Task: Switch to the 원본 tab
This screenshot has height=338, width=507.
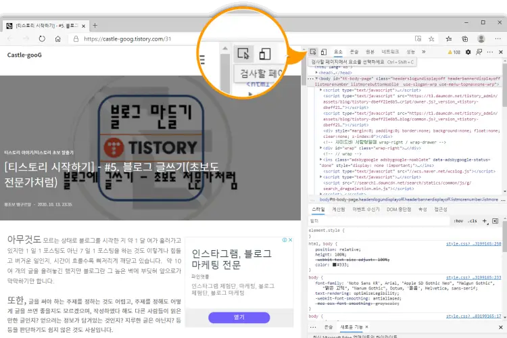Action: click(x=370, y=52)
